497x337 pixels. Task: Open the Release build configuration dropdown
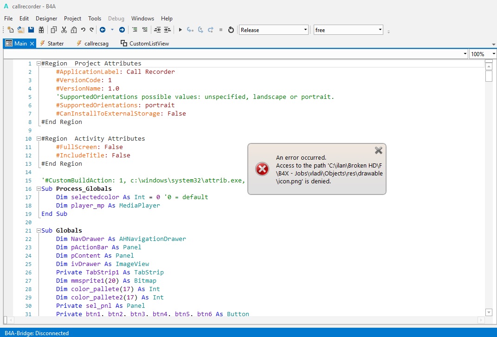tap(304, 30)
